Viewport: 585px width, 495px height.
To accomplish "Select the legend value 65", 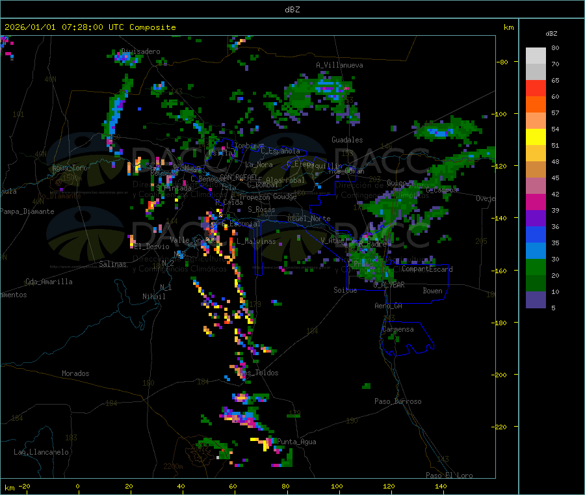I will 555,80.
